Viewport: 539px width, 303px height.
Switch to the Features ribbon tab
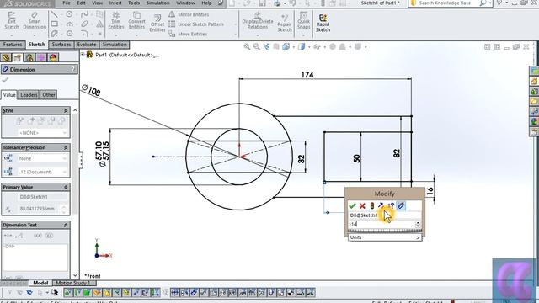coord(13,45)
